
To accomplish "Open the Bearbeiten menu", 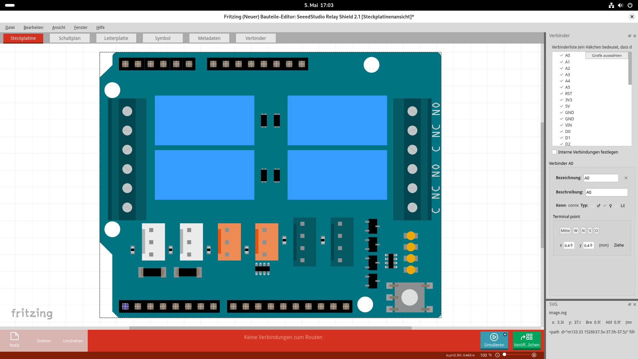I will point(33,28).
